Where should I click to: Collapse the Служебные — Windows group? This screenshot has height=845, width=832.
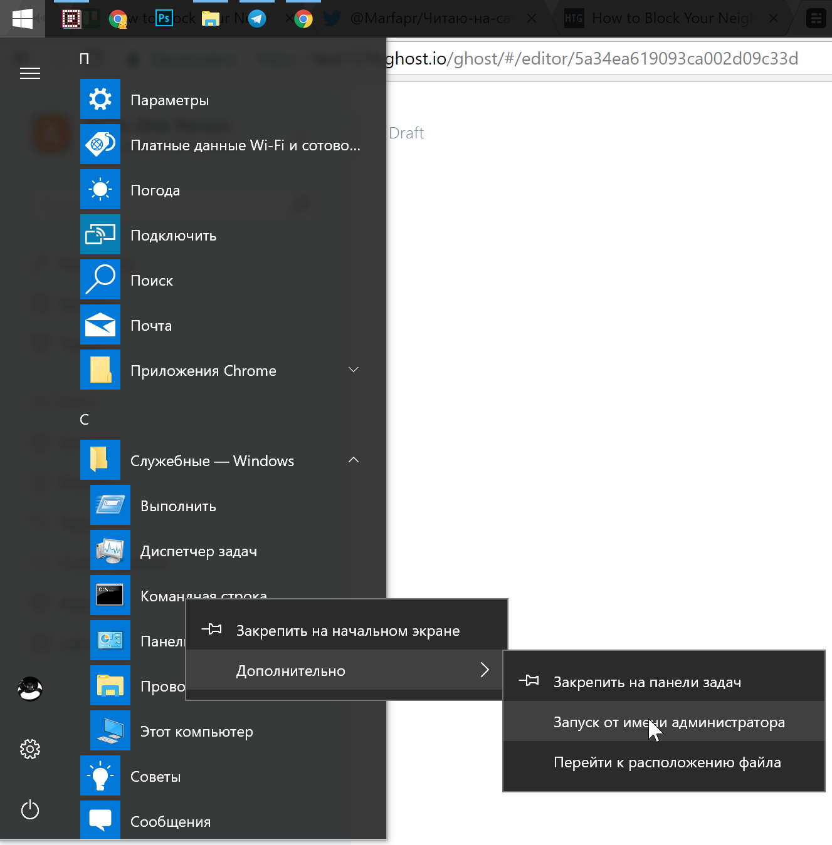click(353, 460)
